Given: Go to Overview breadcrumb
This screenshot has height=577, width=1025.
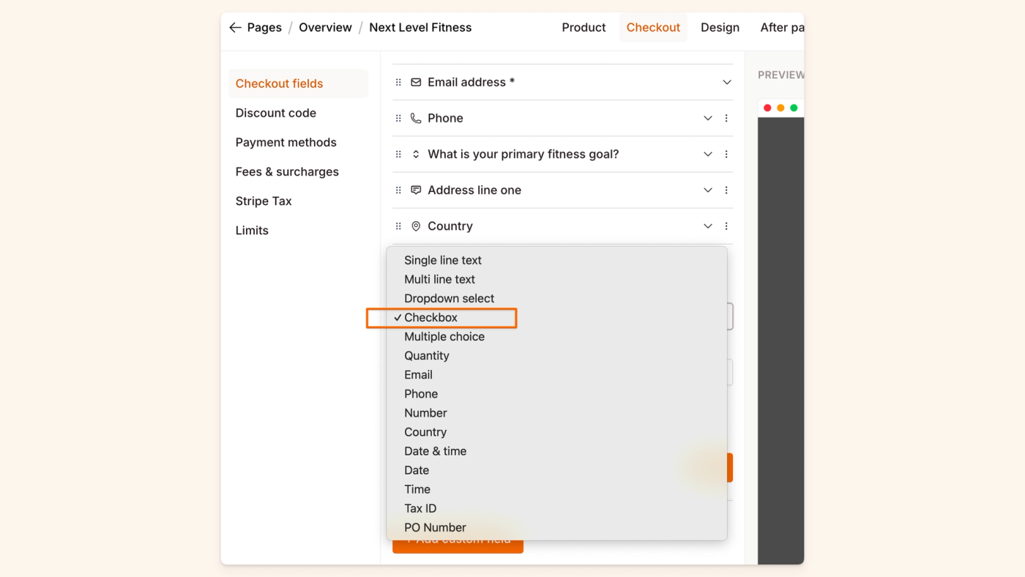Looking at the screenshot, I should 325,27.
